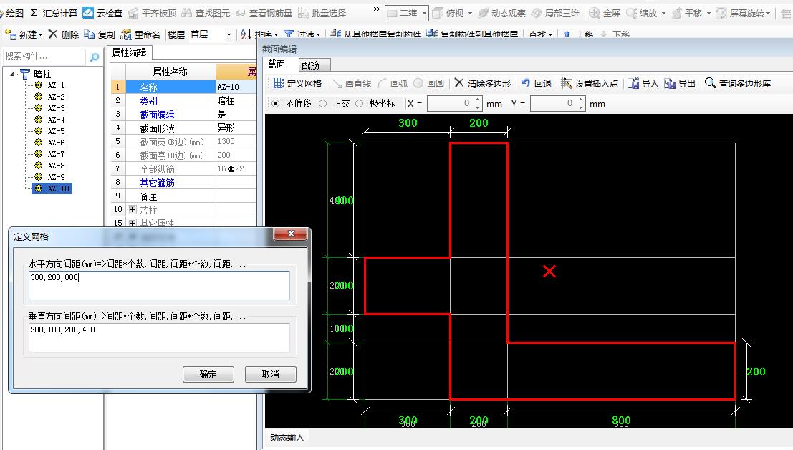Click 动态输入 tab at bottom
This screenshot has height=450, width=793.
[x=287, y=438]
